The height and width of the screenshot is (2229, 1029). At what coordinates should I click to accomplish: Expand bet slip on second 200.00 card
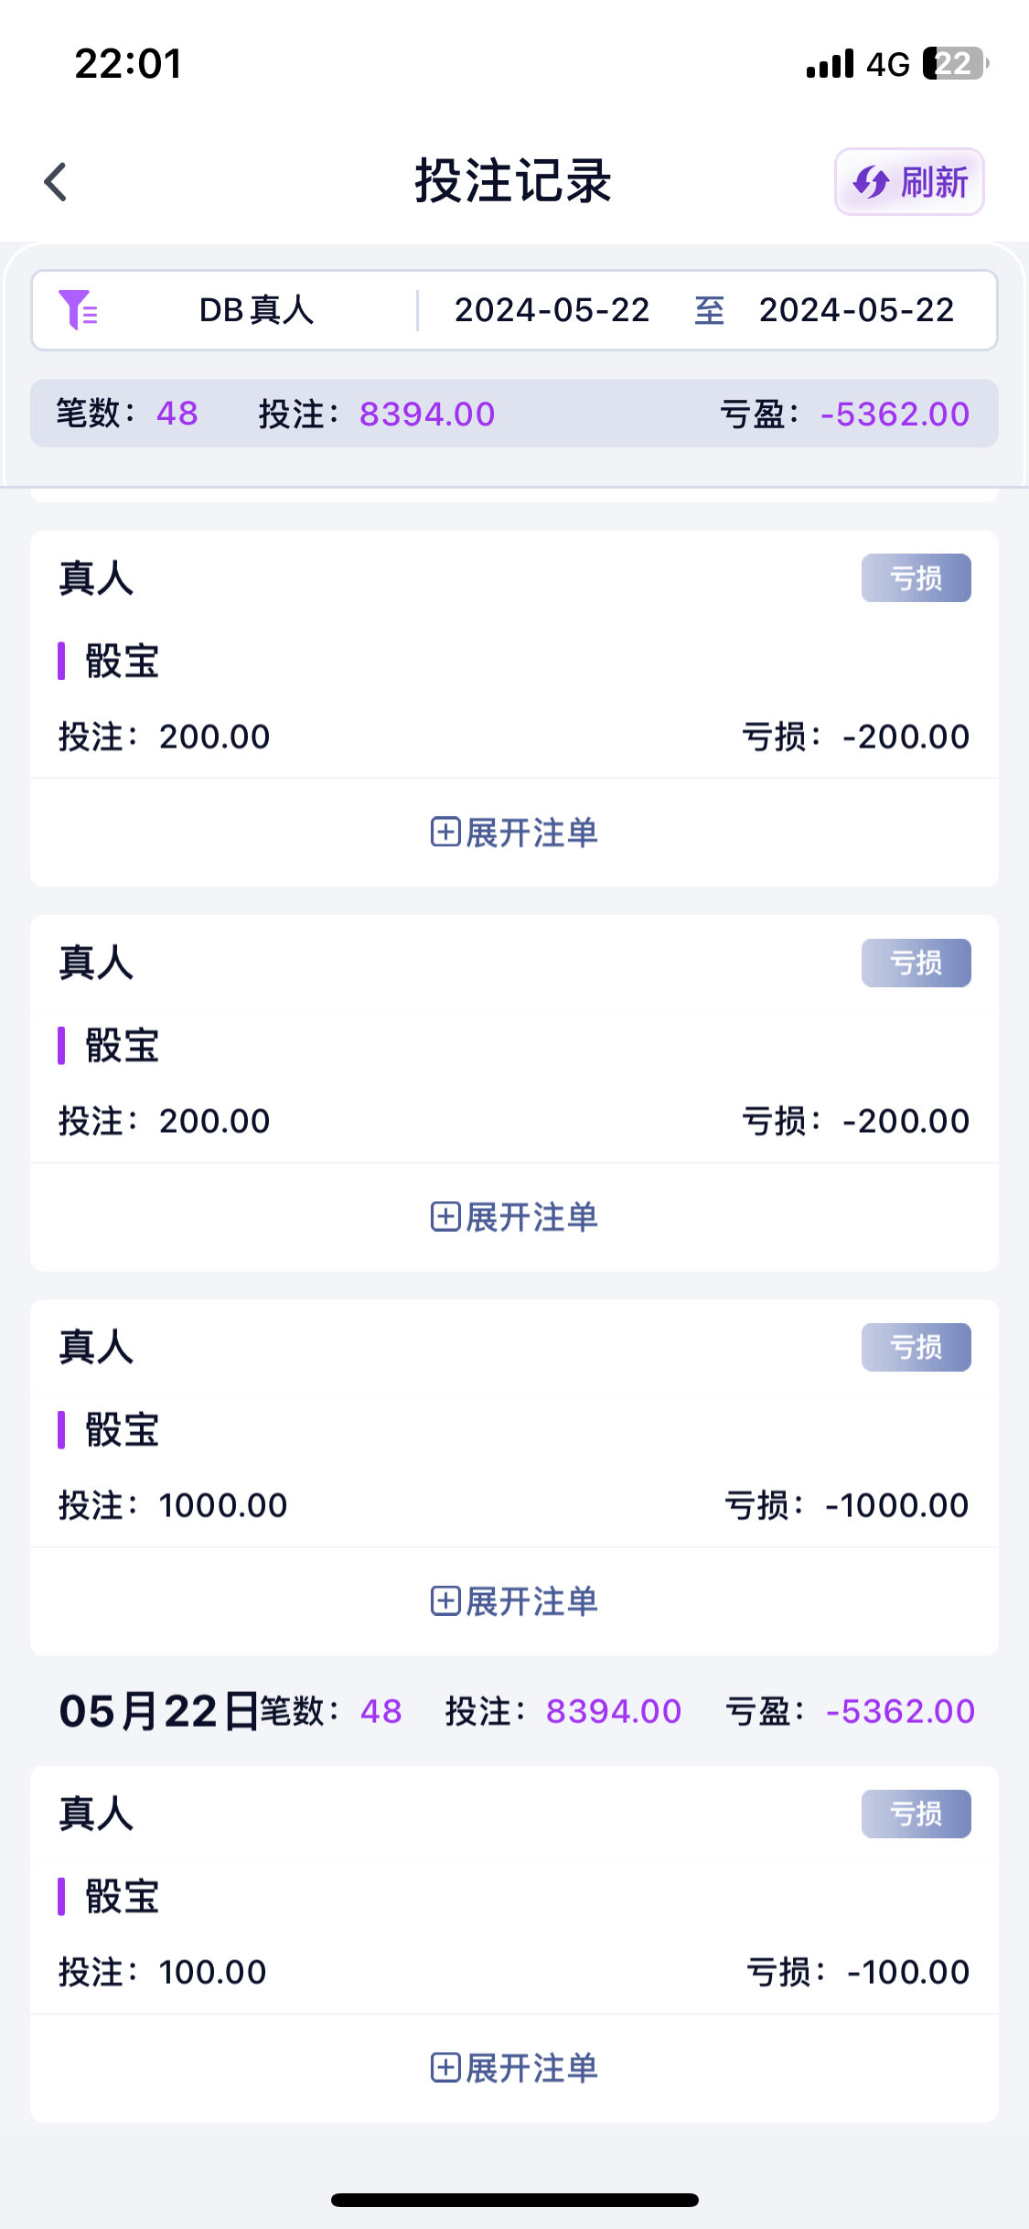(x=514, y=1217)
